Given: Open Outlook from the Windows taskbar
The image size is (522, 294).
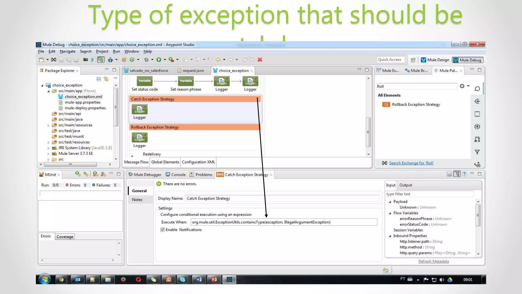Looking at the screenshot, I should coord(77,279).
